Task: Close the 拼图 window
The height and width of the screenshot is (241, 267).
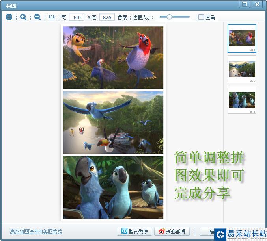Action: (x=257, y=4)
